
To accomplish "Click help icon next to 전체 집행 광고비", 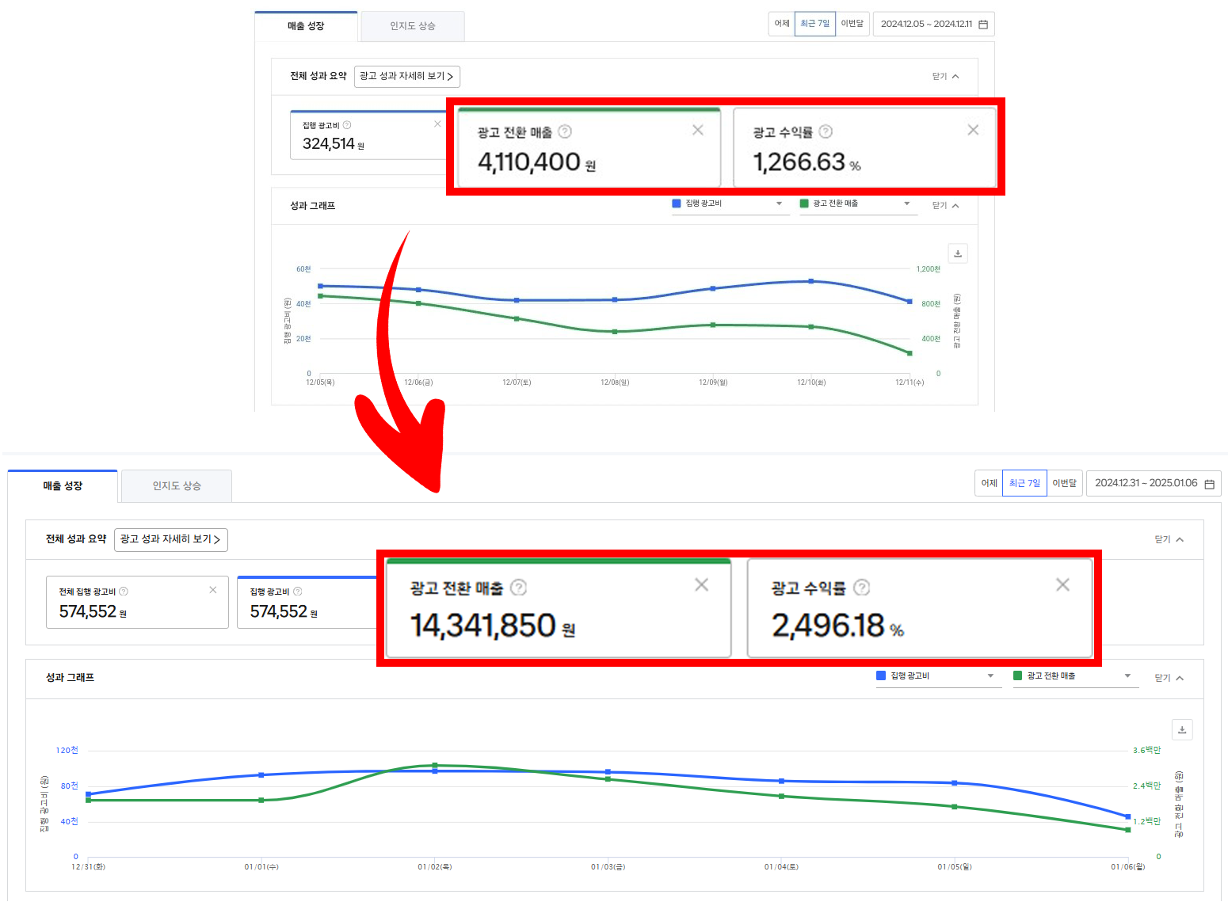I will tap(124, 592).
